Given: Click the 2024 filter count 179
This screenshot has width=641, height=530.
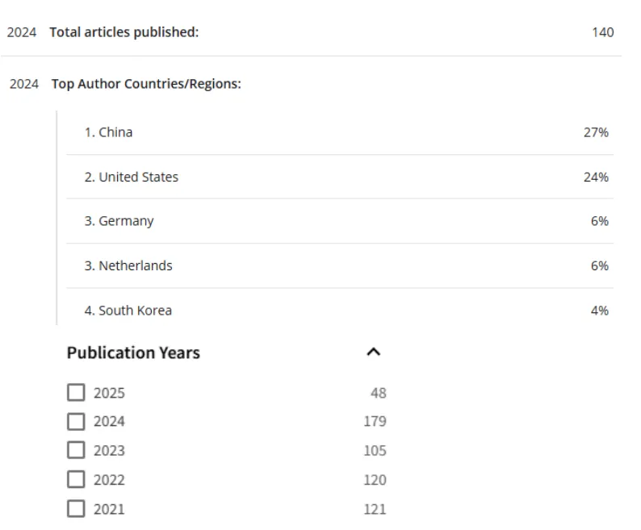Looking at the screenshot, I should pos(375,421).
